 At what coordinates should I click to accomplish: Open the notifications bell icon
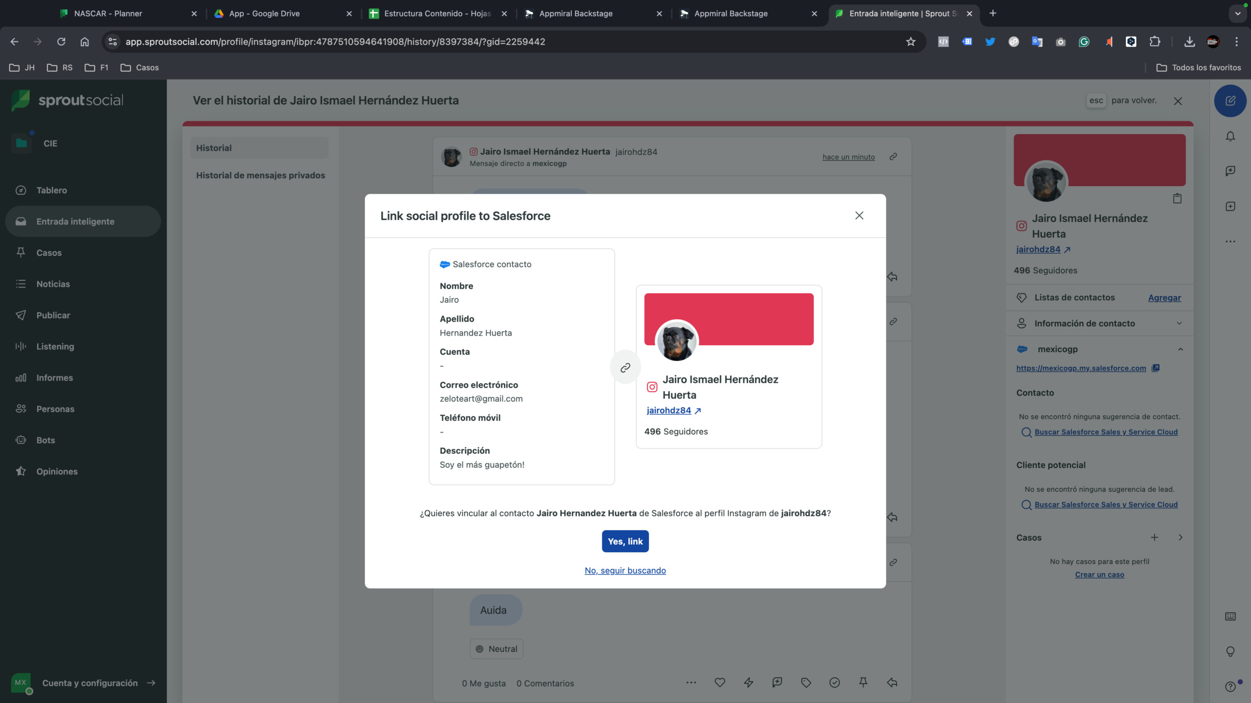pos(1230,136)
